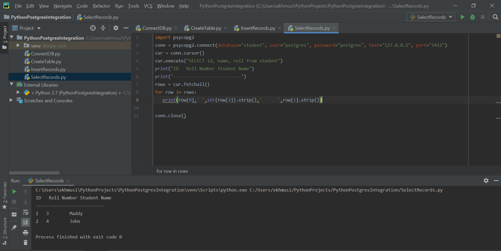Click the locate file crosshair icon

click(93, 28)
